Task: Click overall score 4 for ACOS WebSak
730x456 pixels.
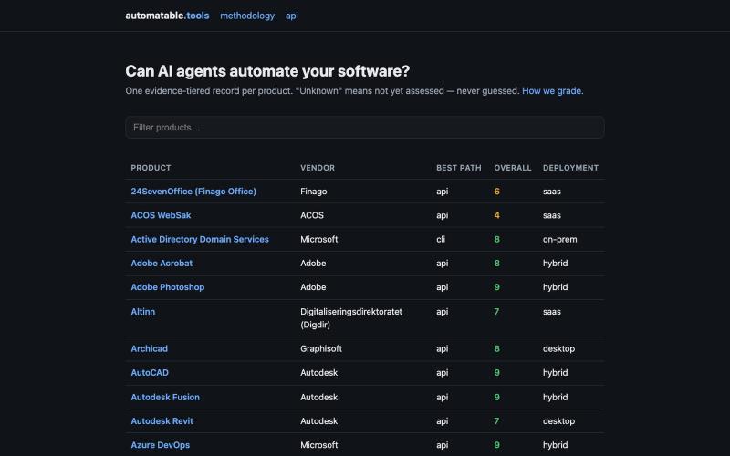Action: [496, 215]
